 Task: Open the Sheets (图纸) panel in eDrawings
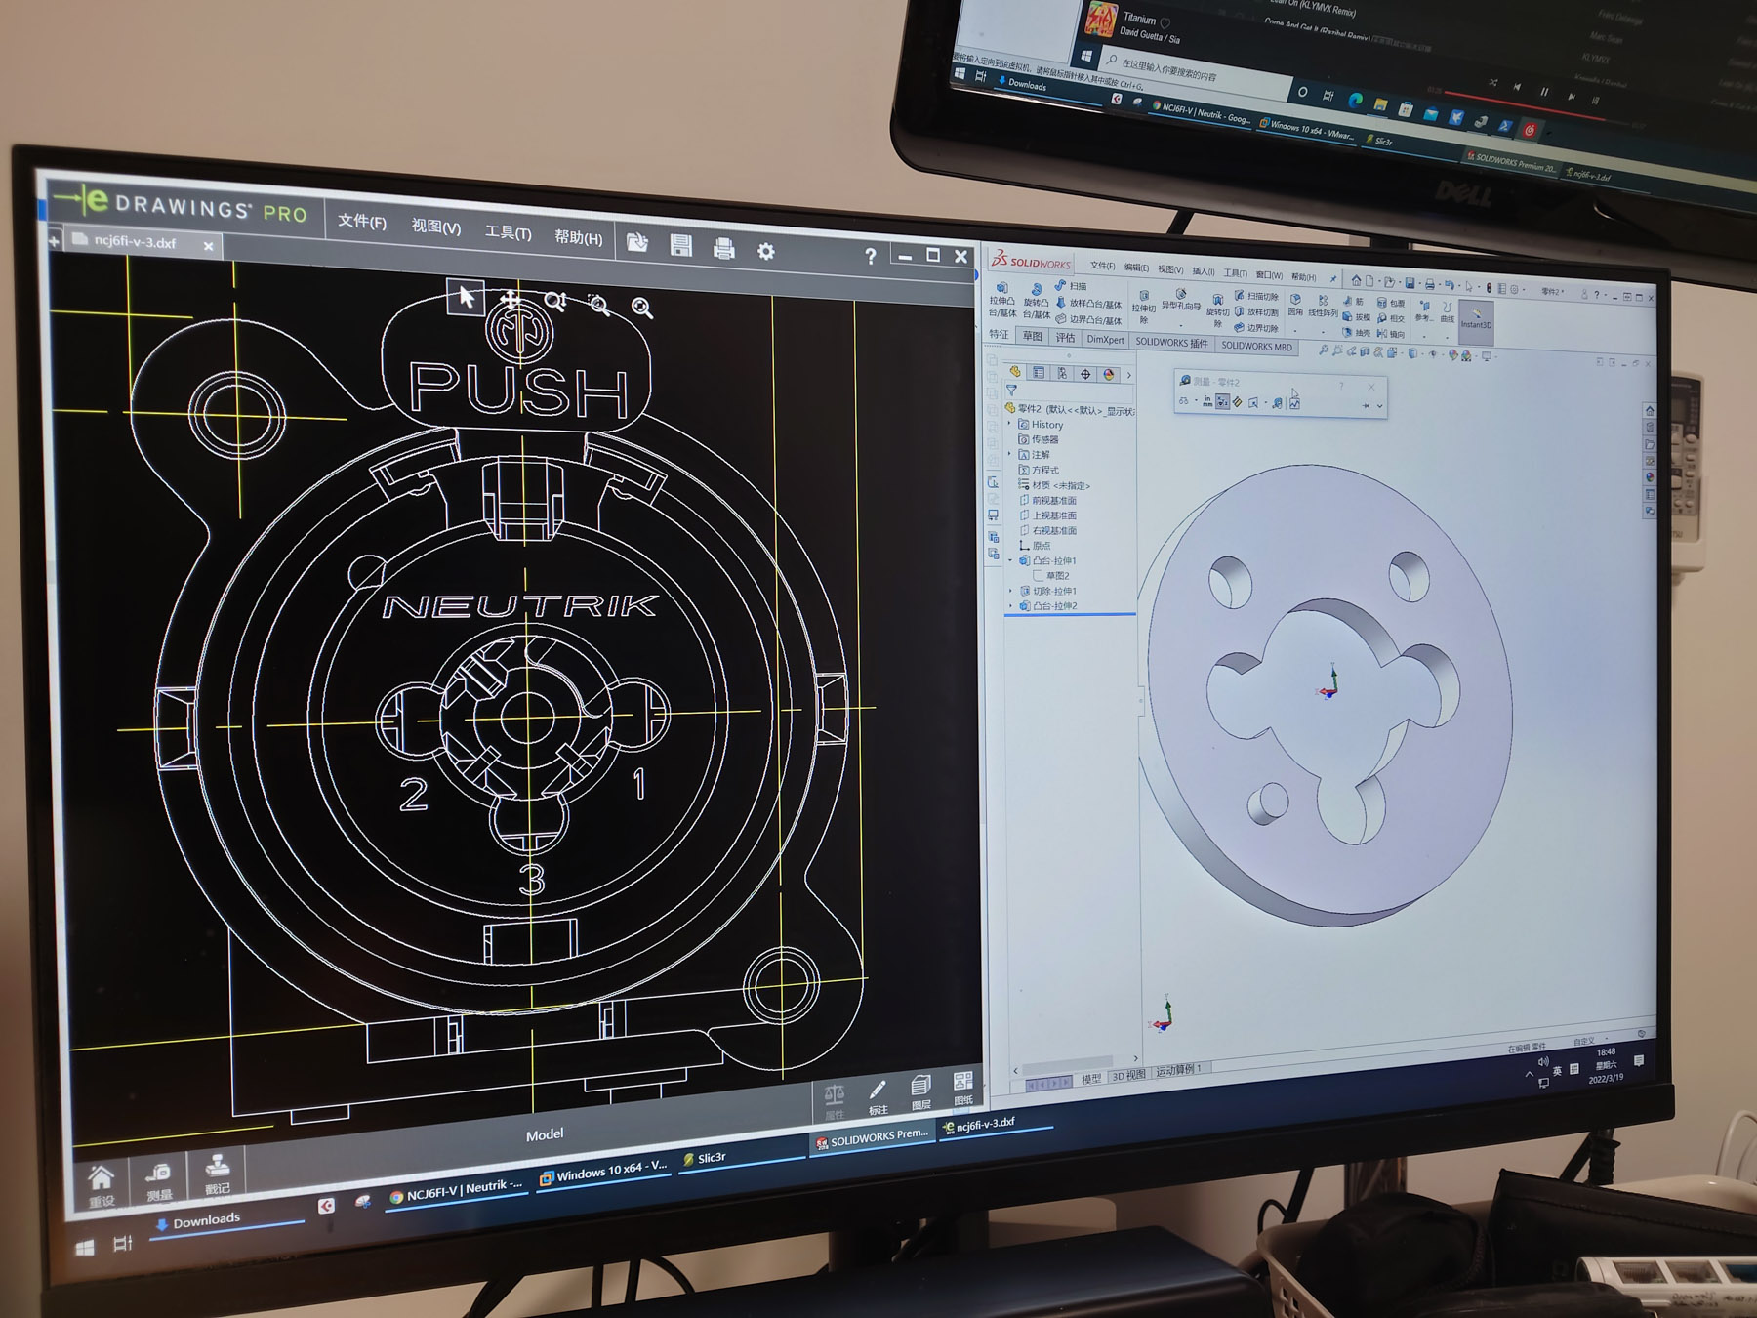(963, 1088)
